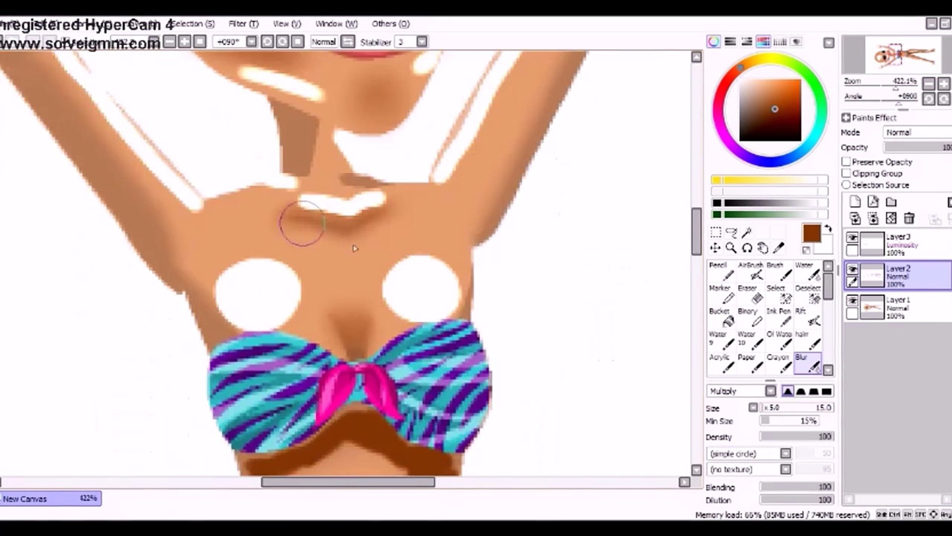Image resolution: width=952 pixels, height=536 pixels.
Task: Open the Multiply brush mode dropdown
Action: (770, 391)
